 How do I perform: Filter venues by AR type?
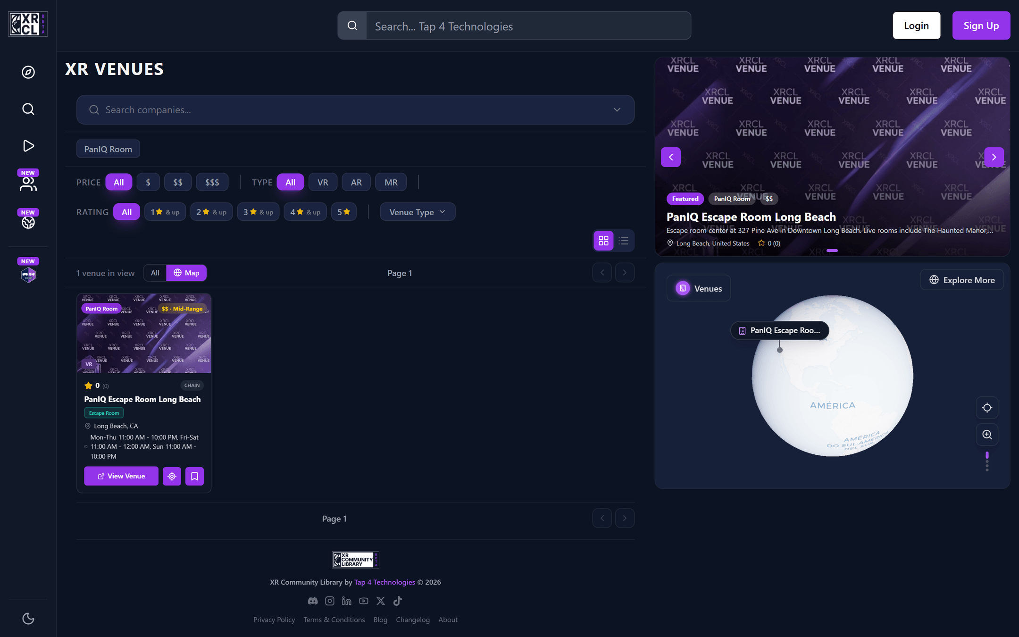[x=356, y=182]
